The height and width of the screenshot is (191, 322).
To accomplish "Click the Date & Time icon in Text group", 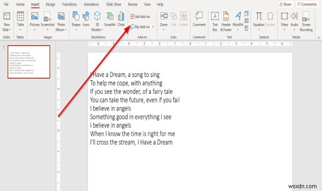I will tap(247, 14).
